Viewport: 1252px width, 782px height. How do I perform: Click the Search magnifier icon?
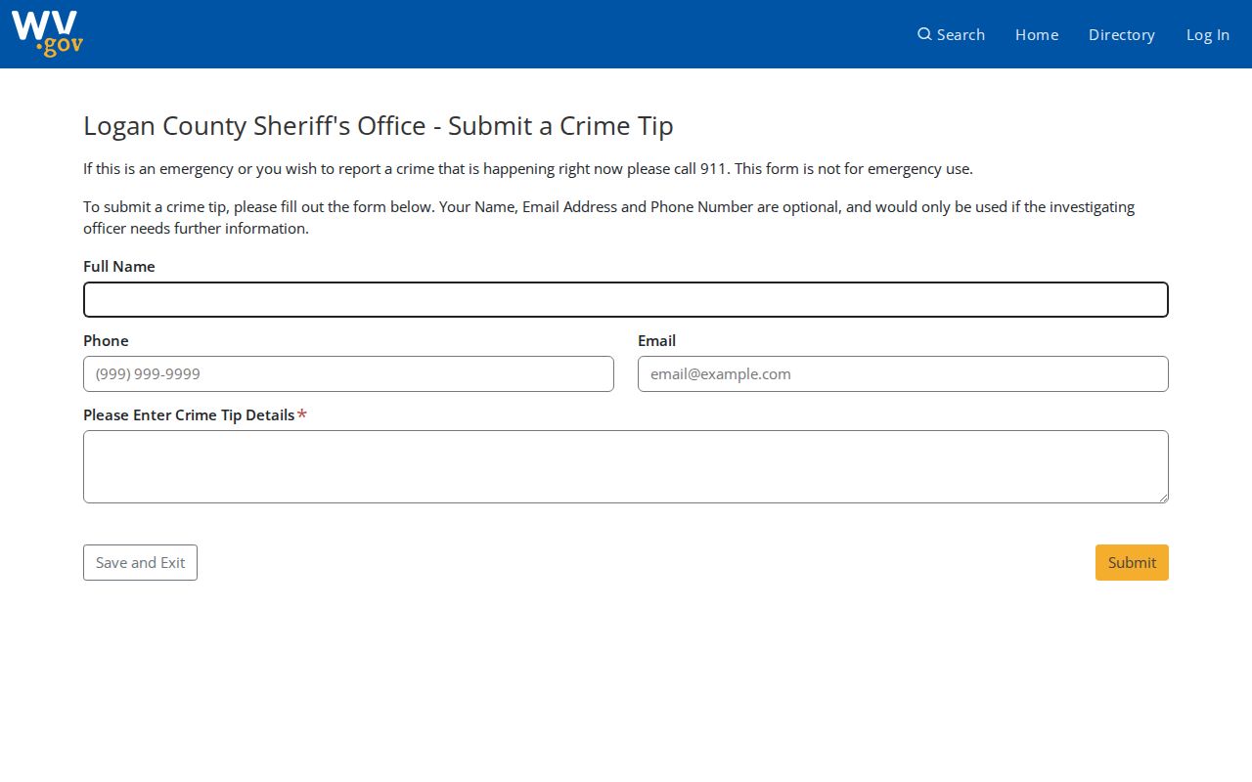click(924, 34)
